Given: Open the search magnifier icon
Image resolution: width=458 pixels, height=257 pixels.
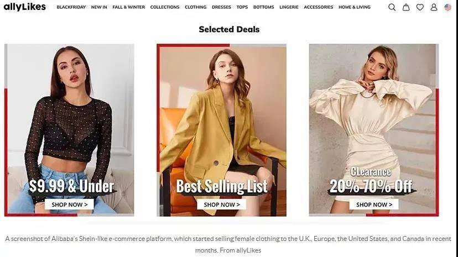Looking at the screenshot, I should [392, 7].
